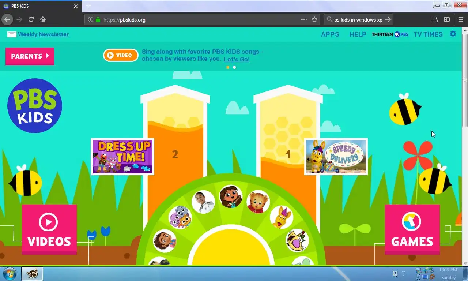Click the browser search box
The width and height of the screenshot is (468, 281).
358,20
